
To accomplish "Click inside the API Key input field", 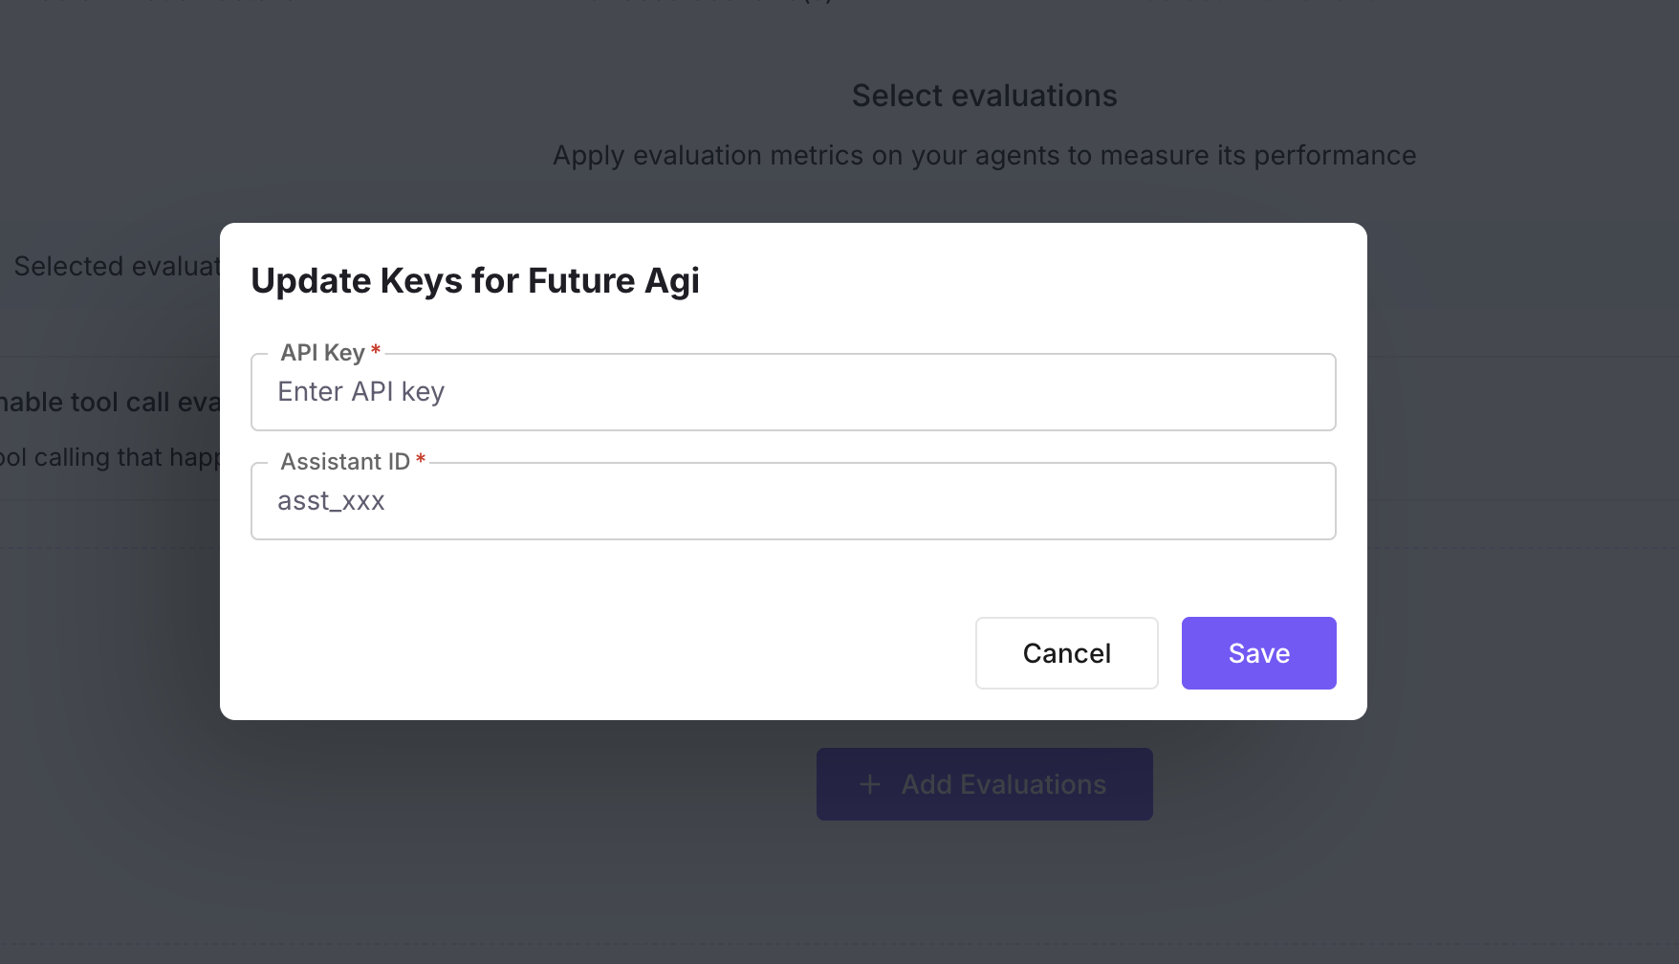I will (x=793, y=392).
